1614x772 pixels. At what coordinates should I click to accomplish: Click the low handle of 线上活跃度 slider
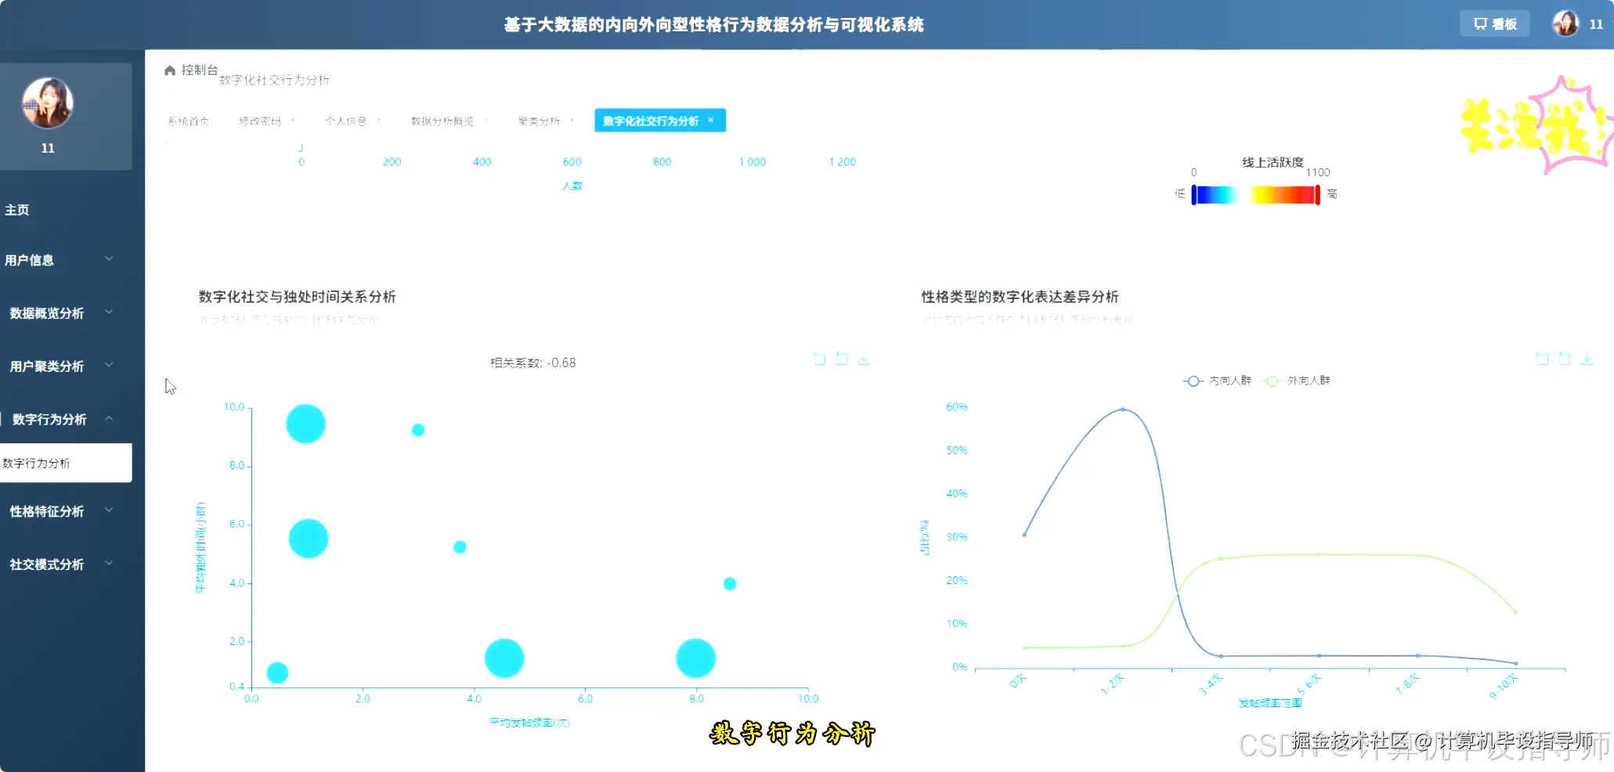click(x=1193, y=195)
